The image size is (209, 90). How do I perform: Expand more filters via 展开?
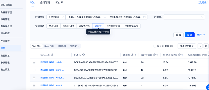[x=201, y=35]
